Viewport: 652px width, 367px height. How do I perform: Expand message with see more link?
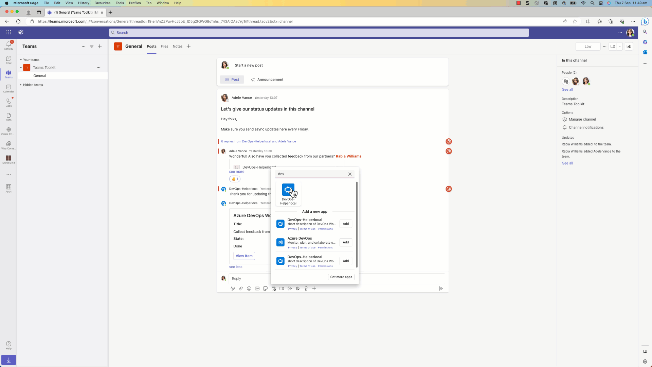point(236,172)
